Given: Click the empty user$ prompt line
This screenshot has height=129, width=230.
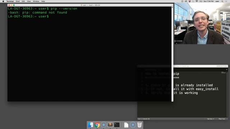Looking at the screenshot, I should pos(28,16).
